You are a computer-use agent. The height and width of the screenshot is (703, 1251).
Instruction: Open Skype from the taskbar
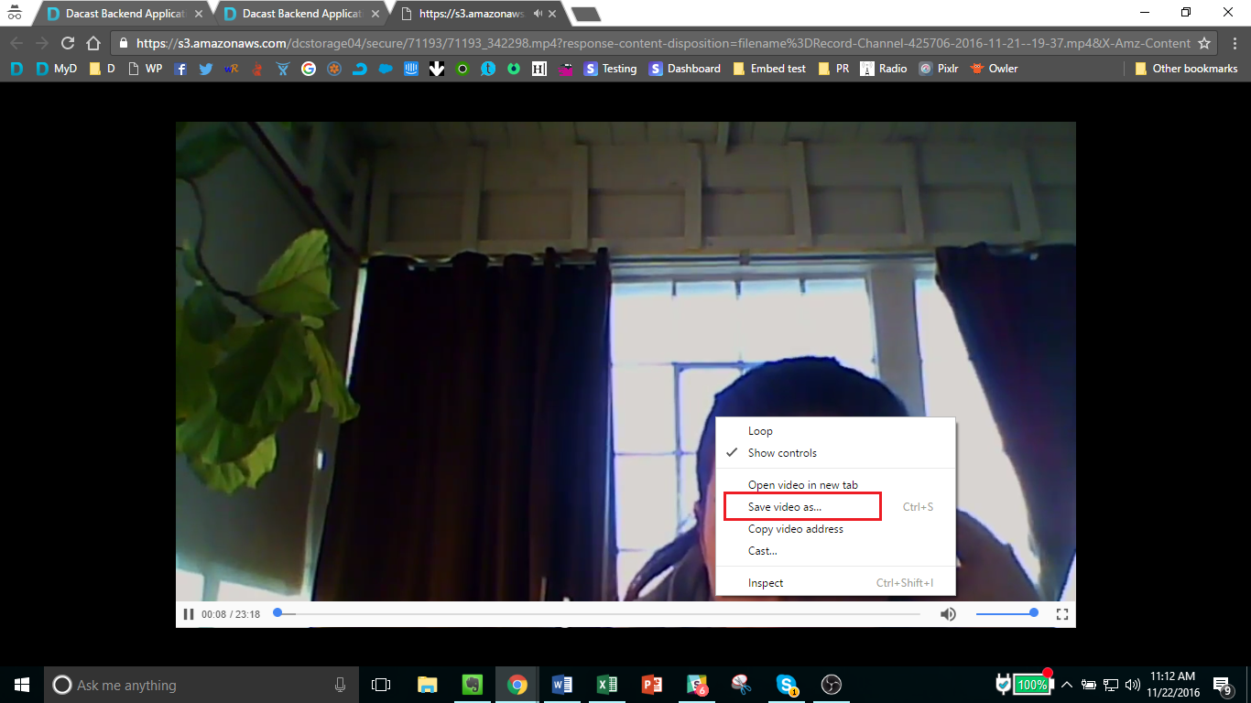pyautogui.click(x=787, y=685)
